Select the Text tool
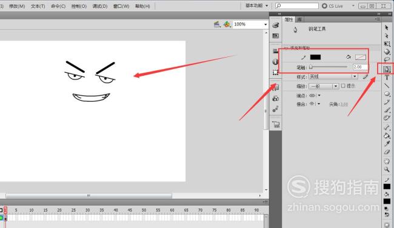 [x=387, y=78]
